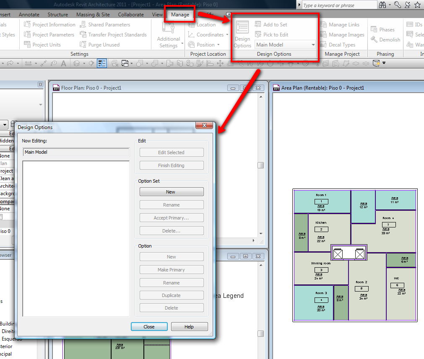Expand the Position dropdown
The height and width of the screenshot is (359, 424).
[218, 44]
